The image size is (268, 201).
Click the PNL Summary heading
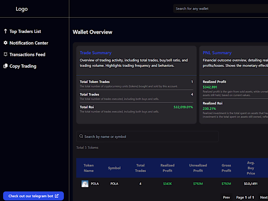coord(217,53)
